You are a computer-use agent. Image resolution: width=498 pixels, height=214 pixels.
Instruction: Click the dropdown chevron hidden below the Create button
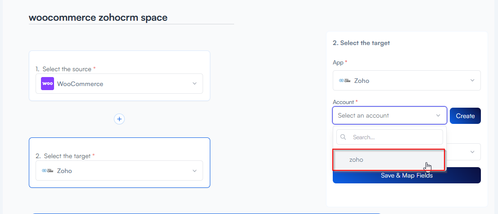[472, 152]
